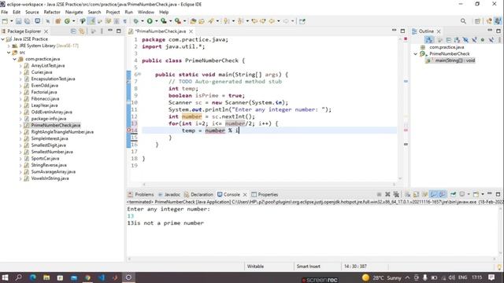Expand JRE System Library node
Viewport: 504px width, 283px height.
(9, 46)
